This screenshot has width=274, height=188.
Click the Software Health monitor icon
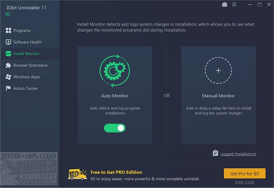point(8,42)
